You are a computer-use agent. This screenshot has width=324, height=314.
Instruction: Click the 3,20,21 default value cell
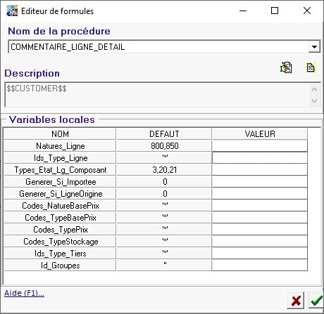[164, 170]
